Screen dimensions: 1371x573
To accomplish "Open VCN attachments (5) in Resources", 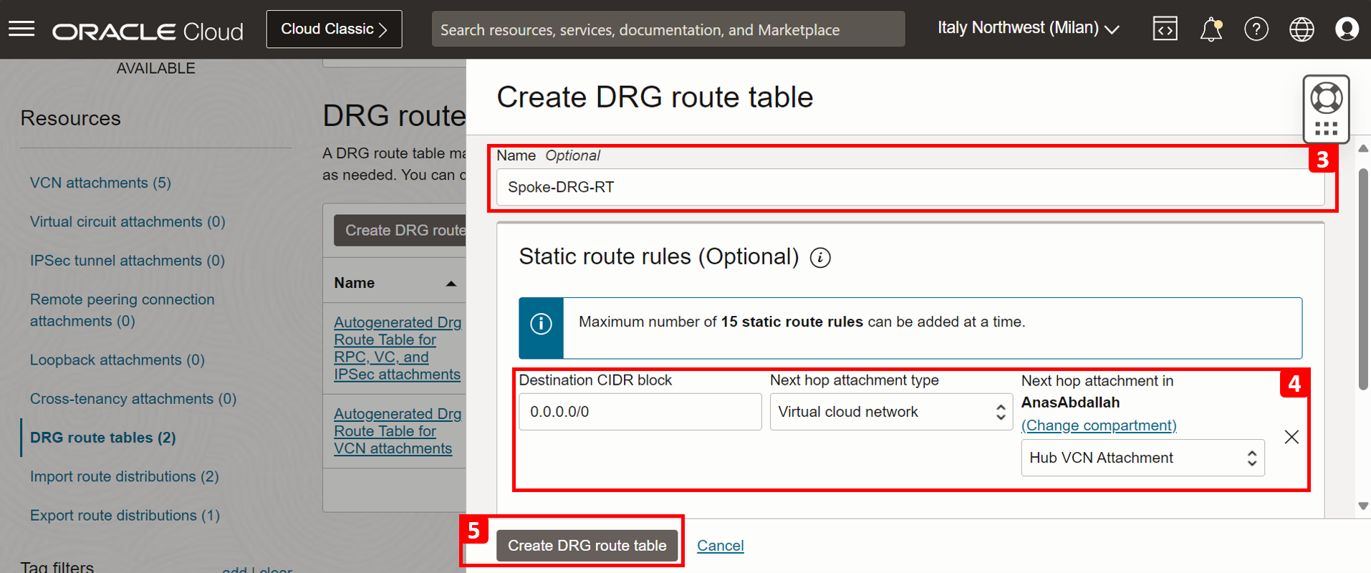I will click(100, 183).
